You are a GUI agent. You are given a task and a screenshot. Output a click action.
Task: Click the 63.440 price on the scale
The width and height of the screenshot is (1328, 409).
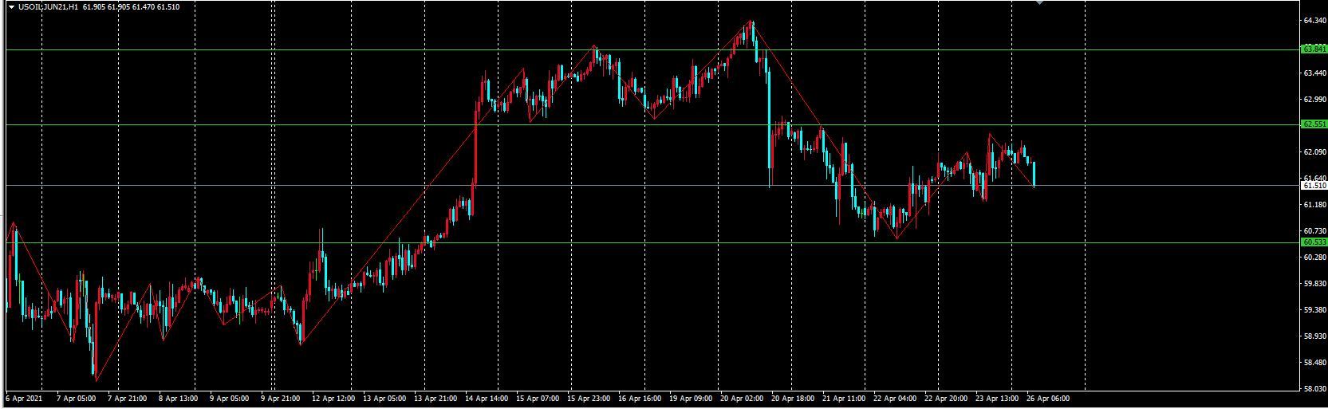click(1314, 73)
